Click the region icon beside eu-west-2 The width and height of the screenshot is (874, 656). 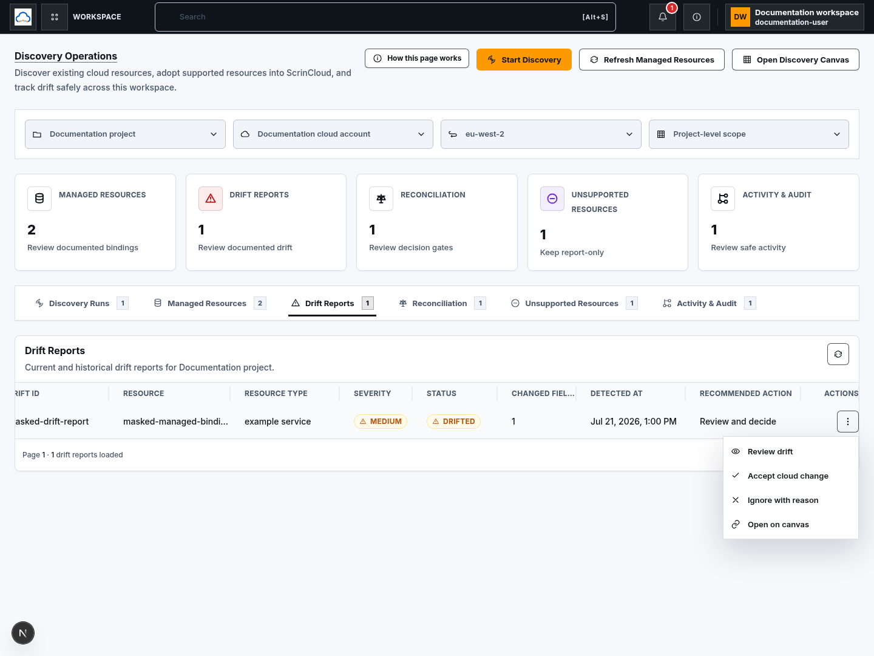pos(453,134)
